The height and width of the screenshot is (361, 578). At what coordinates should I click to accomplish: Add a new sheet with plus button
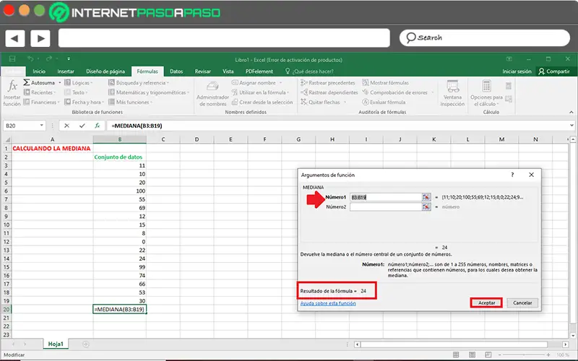[x=86, y=344]
